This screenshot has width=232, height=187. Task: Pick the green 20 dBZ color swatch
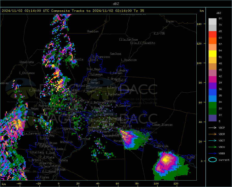[212, 105]
